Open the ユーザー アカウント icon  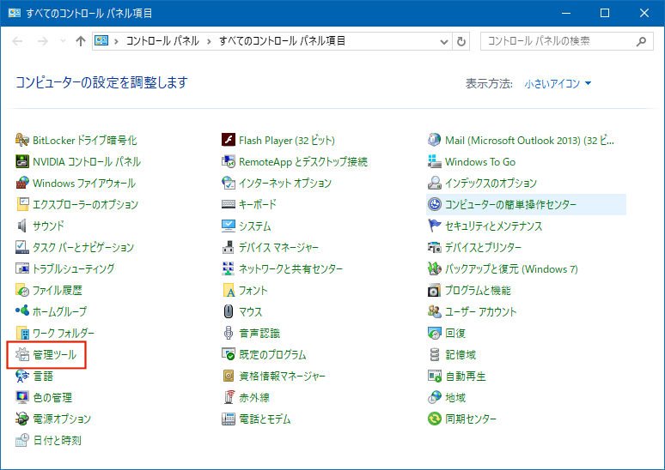[x=434, y=311]
